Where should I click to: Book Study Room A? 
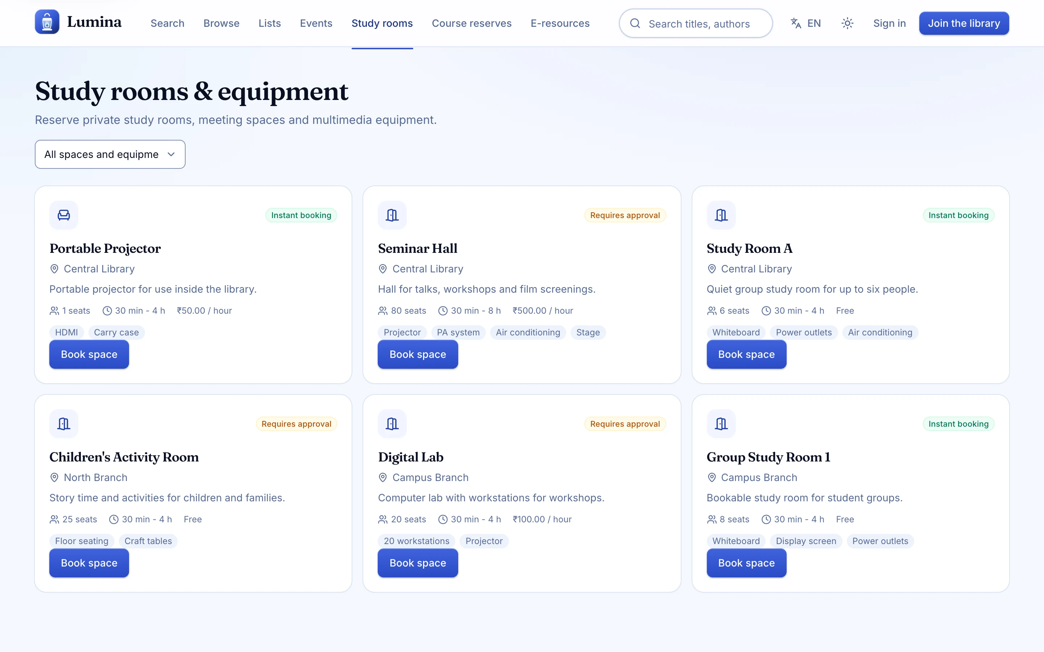(x=746, y=355)
